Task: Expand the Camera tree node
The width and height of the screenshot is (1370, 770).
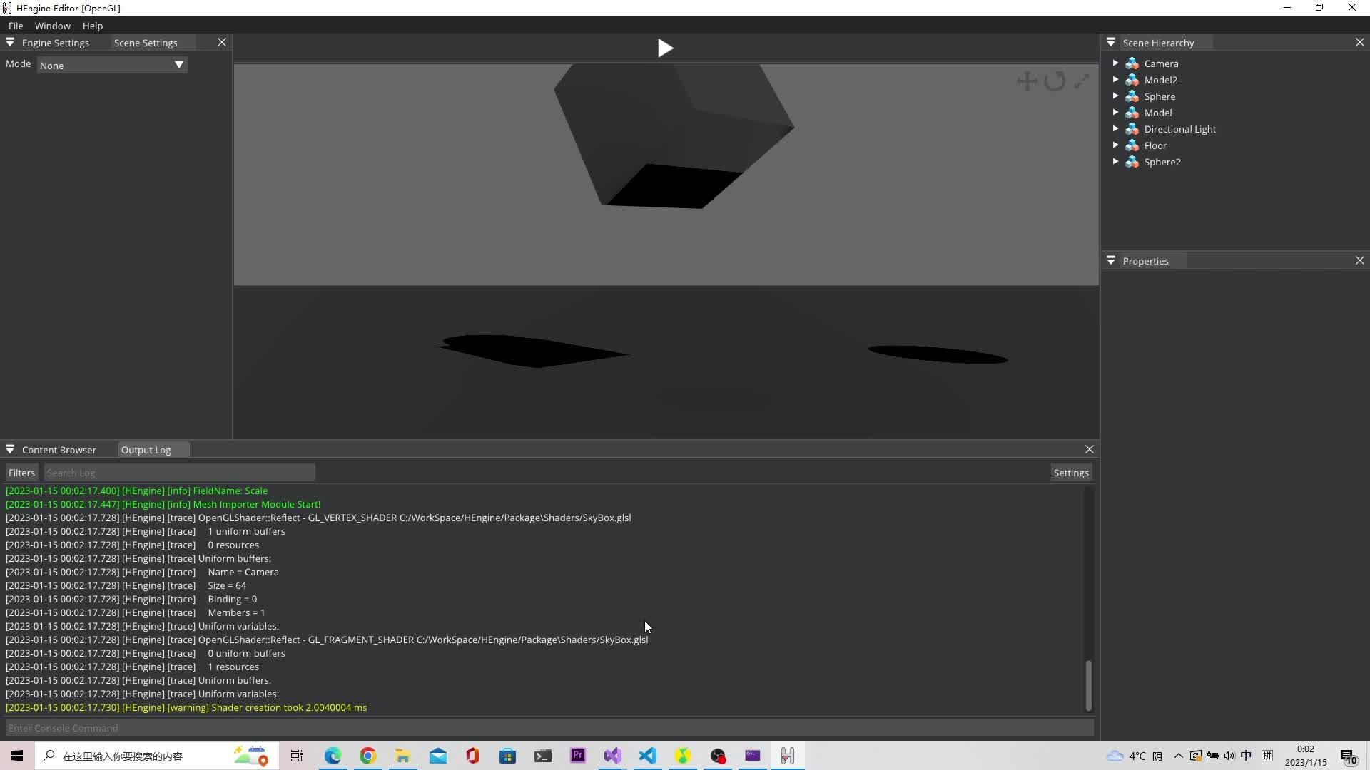Action: pyautogui.click(x=1115, y=63)
